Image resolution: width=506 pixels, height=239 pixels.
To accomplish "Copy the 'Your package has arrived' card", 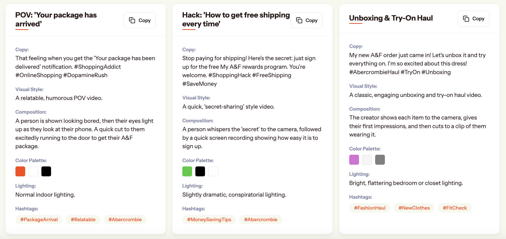I will click(x=140, y=20).
